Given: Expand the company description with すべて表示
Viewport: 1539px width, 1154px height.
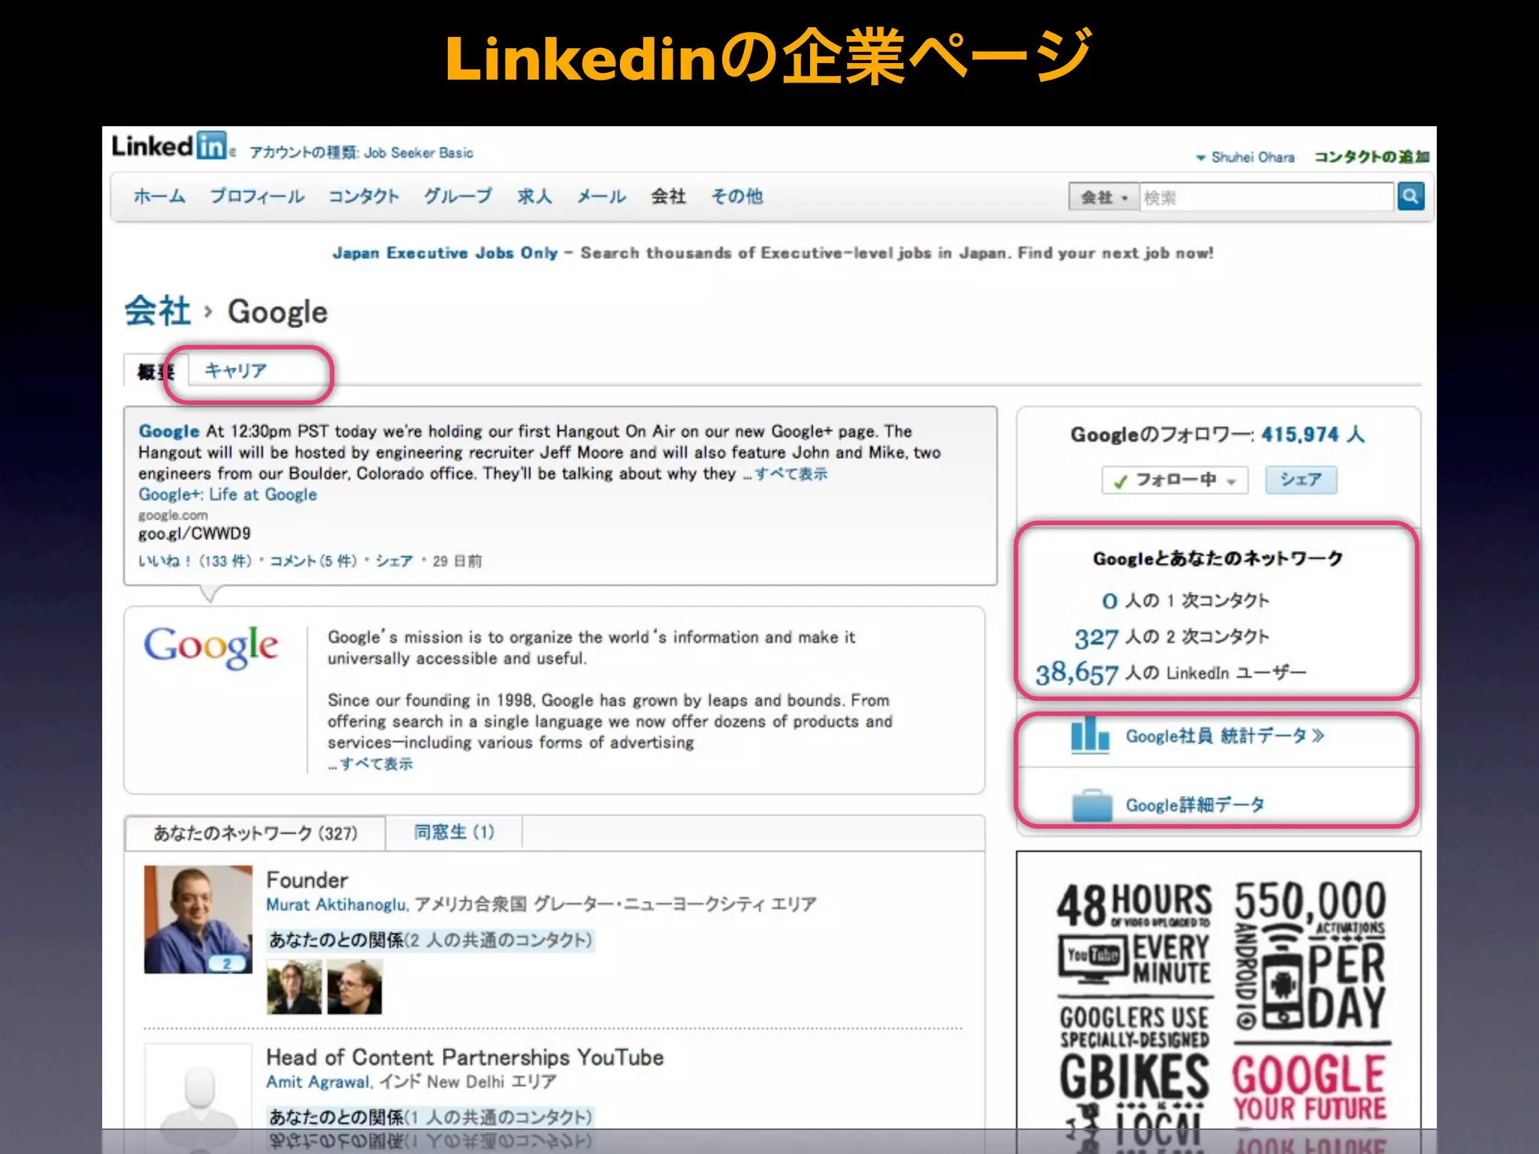Looking at the screenshot, I should [x=376, y=764].
